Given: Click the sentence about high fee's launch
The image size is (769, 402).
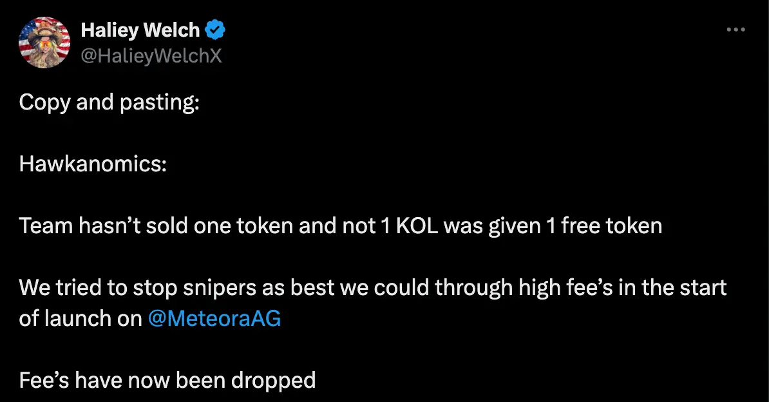Looking at the screenshot, I should click(x=372, y=287).
